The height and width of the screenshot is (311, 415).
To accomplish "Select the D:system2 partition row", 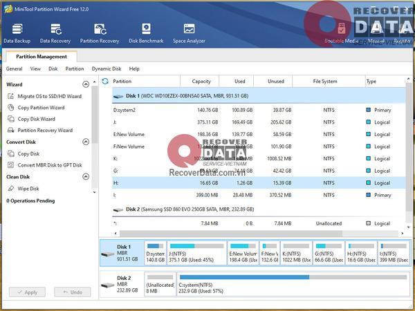I will [x=259, y=110].
